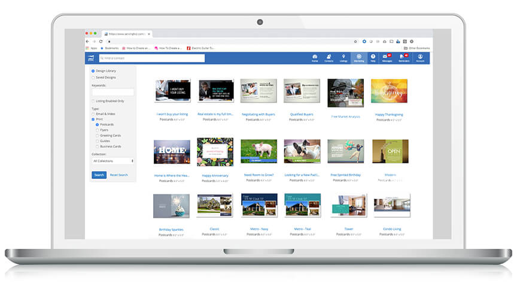Click the app logo in the blue bar
Viewport: 517px width, 289px height.
coord(91,58)
